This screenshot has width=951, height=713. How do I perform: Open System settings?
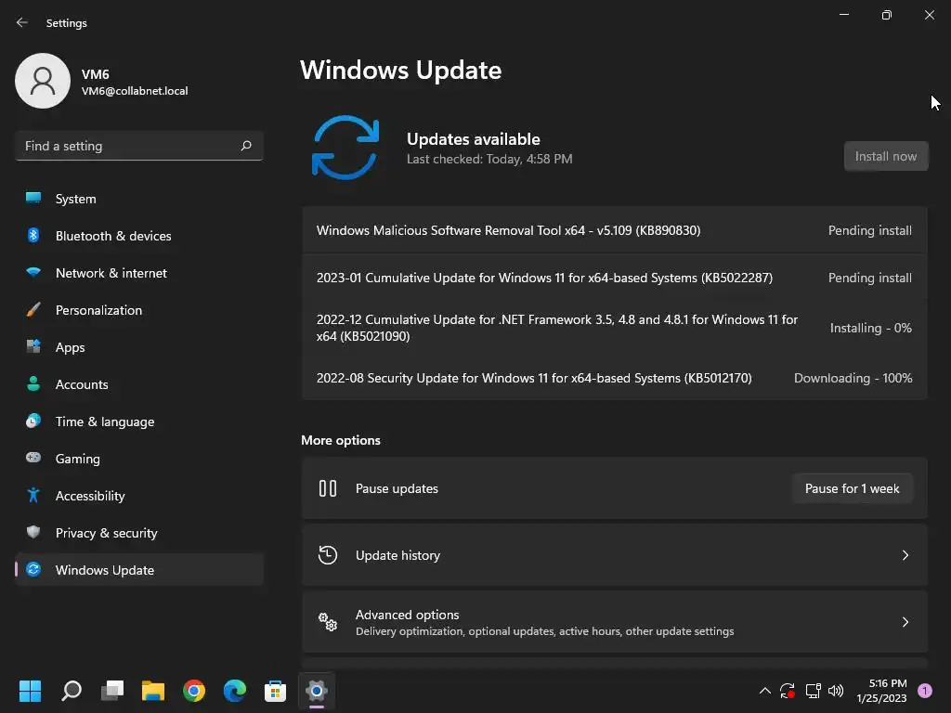(139, 199)
